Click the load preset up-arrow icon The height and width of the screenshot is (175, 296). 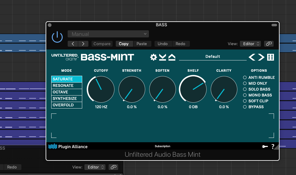(172, 57)
